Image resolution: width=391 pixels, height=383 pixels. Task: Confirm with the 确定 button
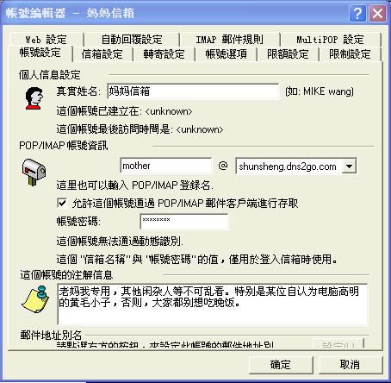pos(280,365)
